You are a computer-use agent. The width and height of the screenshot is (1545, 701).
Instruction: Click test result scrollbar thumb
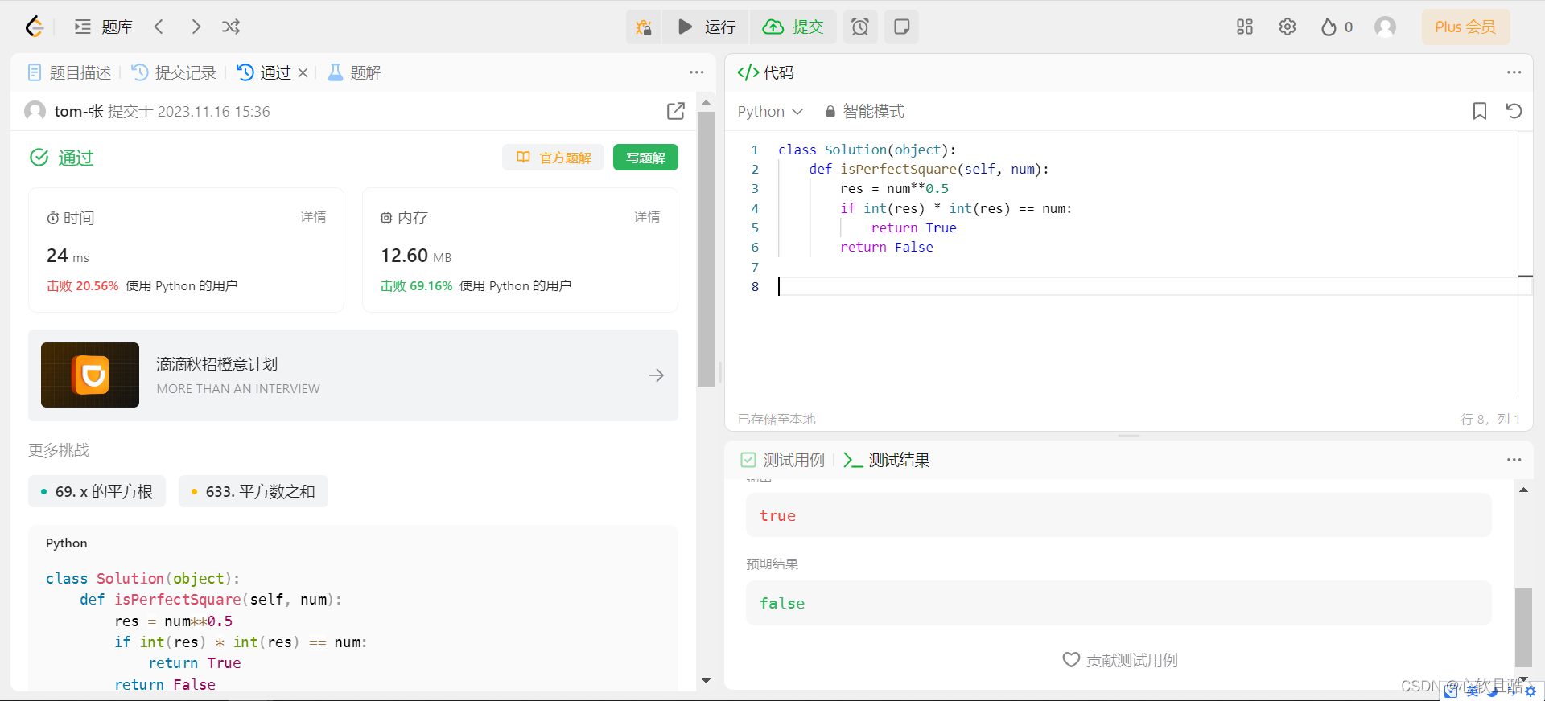[x=1523, y=627]
